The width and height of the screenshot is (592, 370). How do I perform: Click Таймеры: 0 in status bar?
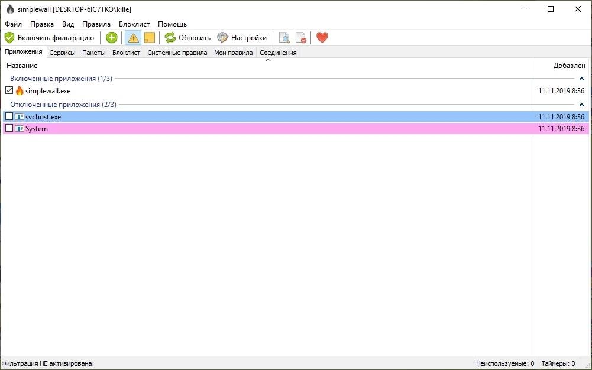(x=558, y=363)
